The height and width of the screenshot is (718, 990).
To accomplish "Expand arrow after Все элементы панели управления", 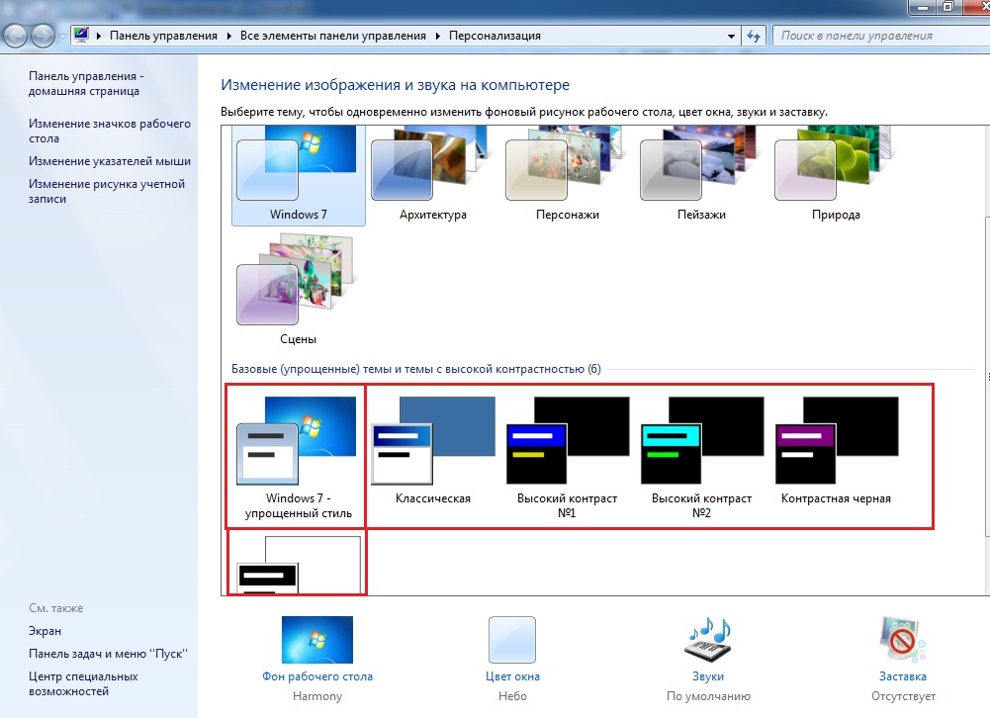I will tap(437, 36).
